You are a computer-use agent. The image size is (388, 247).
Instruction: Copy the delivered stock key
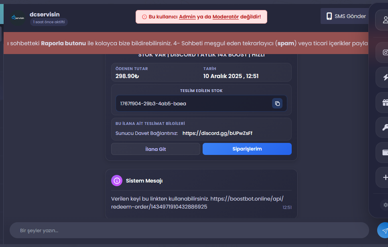click(x=277, y=103)
